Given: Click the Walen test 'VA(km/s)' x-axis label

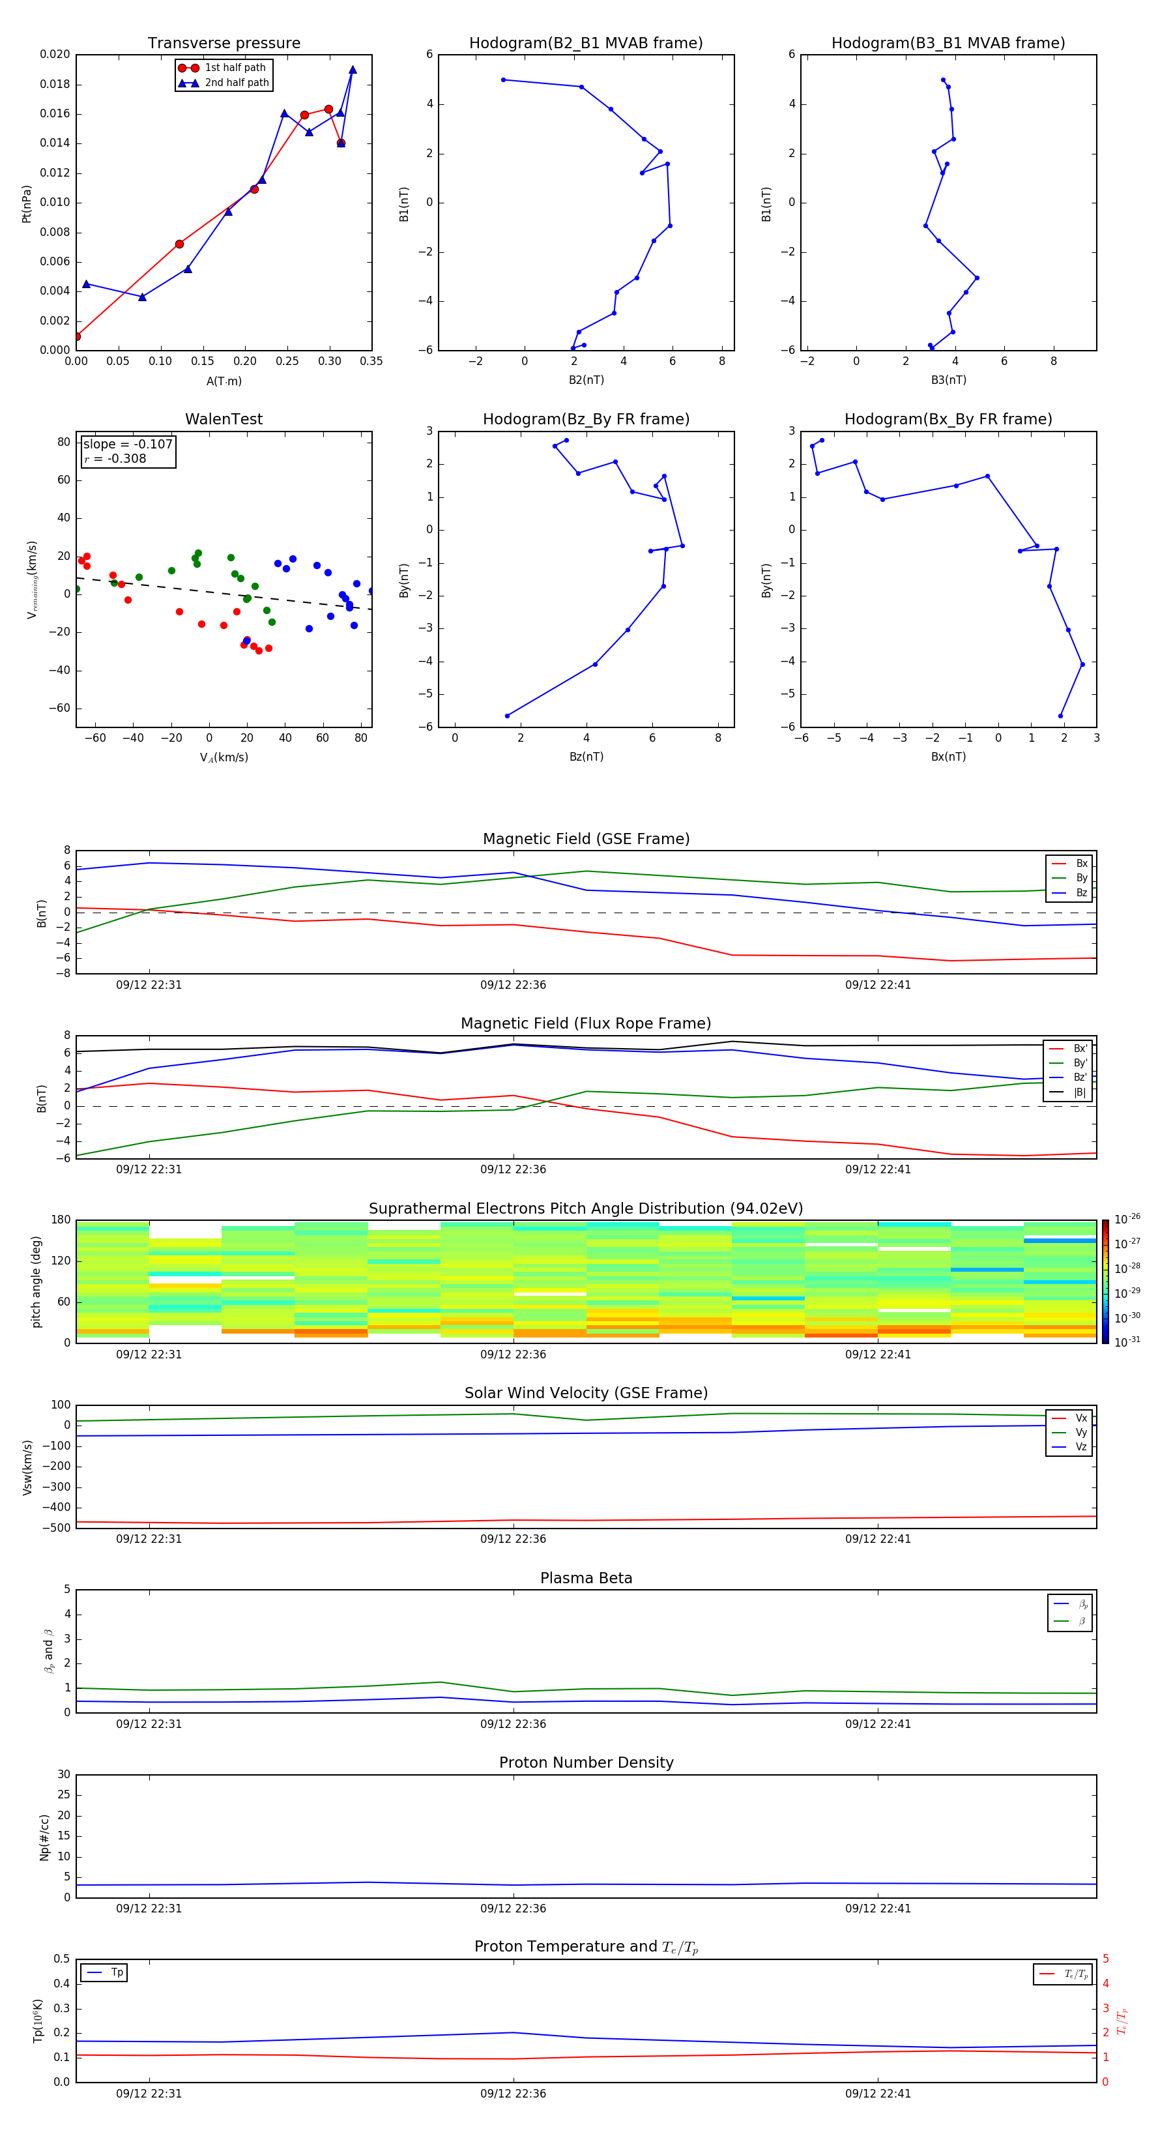Looking at the screenshot, I should pos(224,758).
